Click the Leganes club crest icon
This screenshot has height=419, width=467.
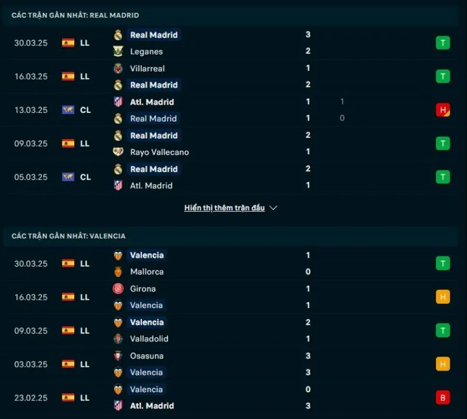[x=118, y=51]
